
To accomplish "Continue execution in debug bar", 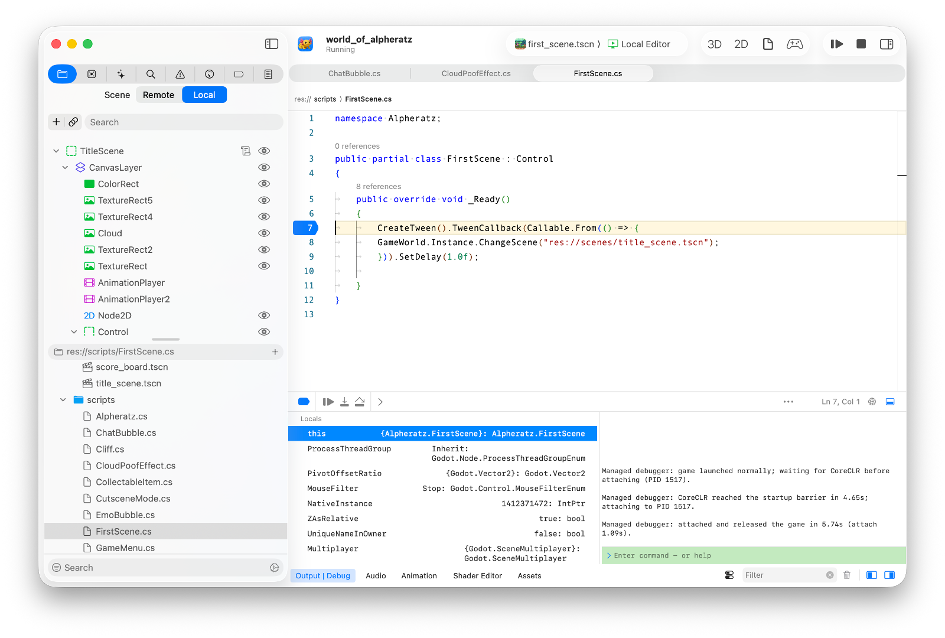I will click(328, 402).
